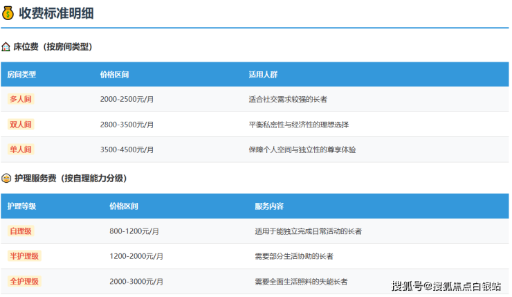Click the 房间类型 column header

pyautogui.click(x=21, y=74)
